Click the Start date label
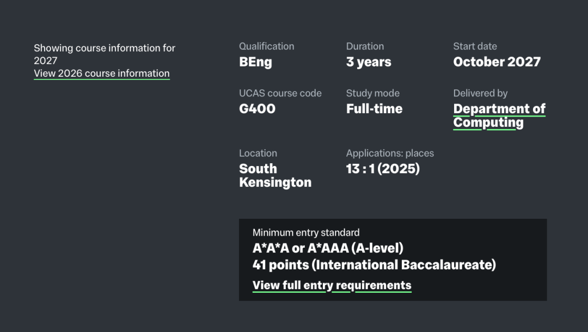 click(475, 46)
